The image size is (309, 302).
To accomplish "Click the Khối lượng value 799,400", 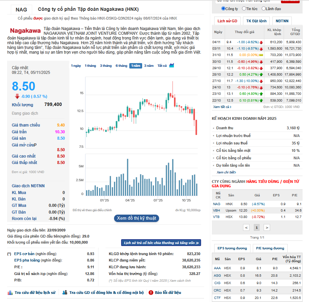I will click(x=53, y=105).
